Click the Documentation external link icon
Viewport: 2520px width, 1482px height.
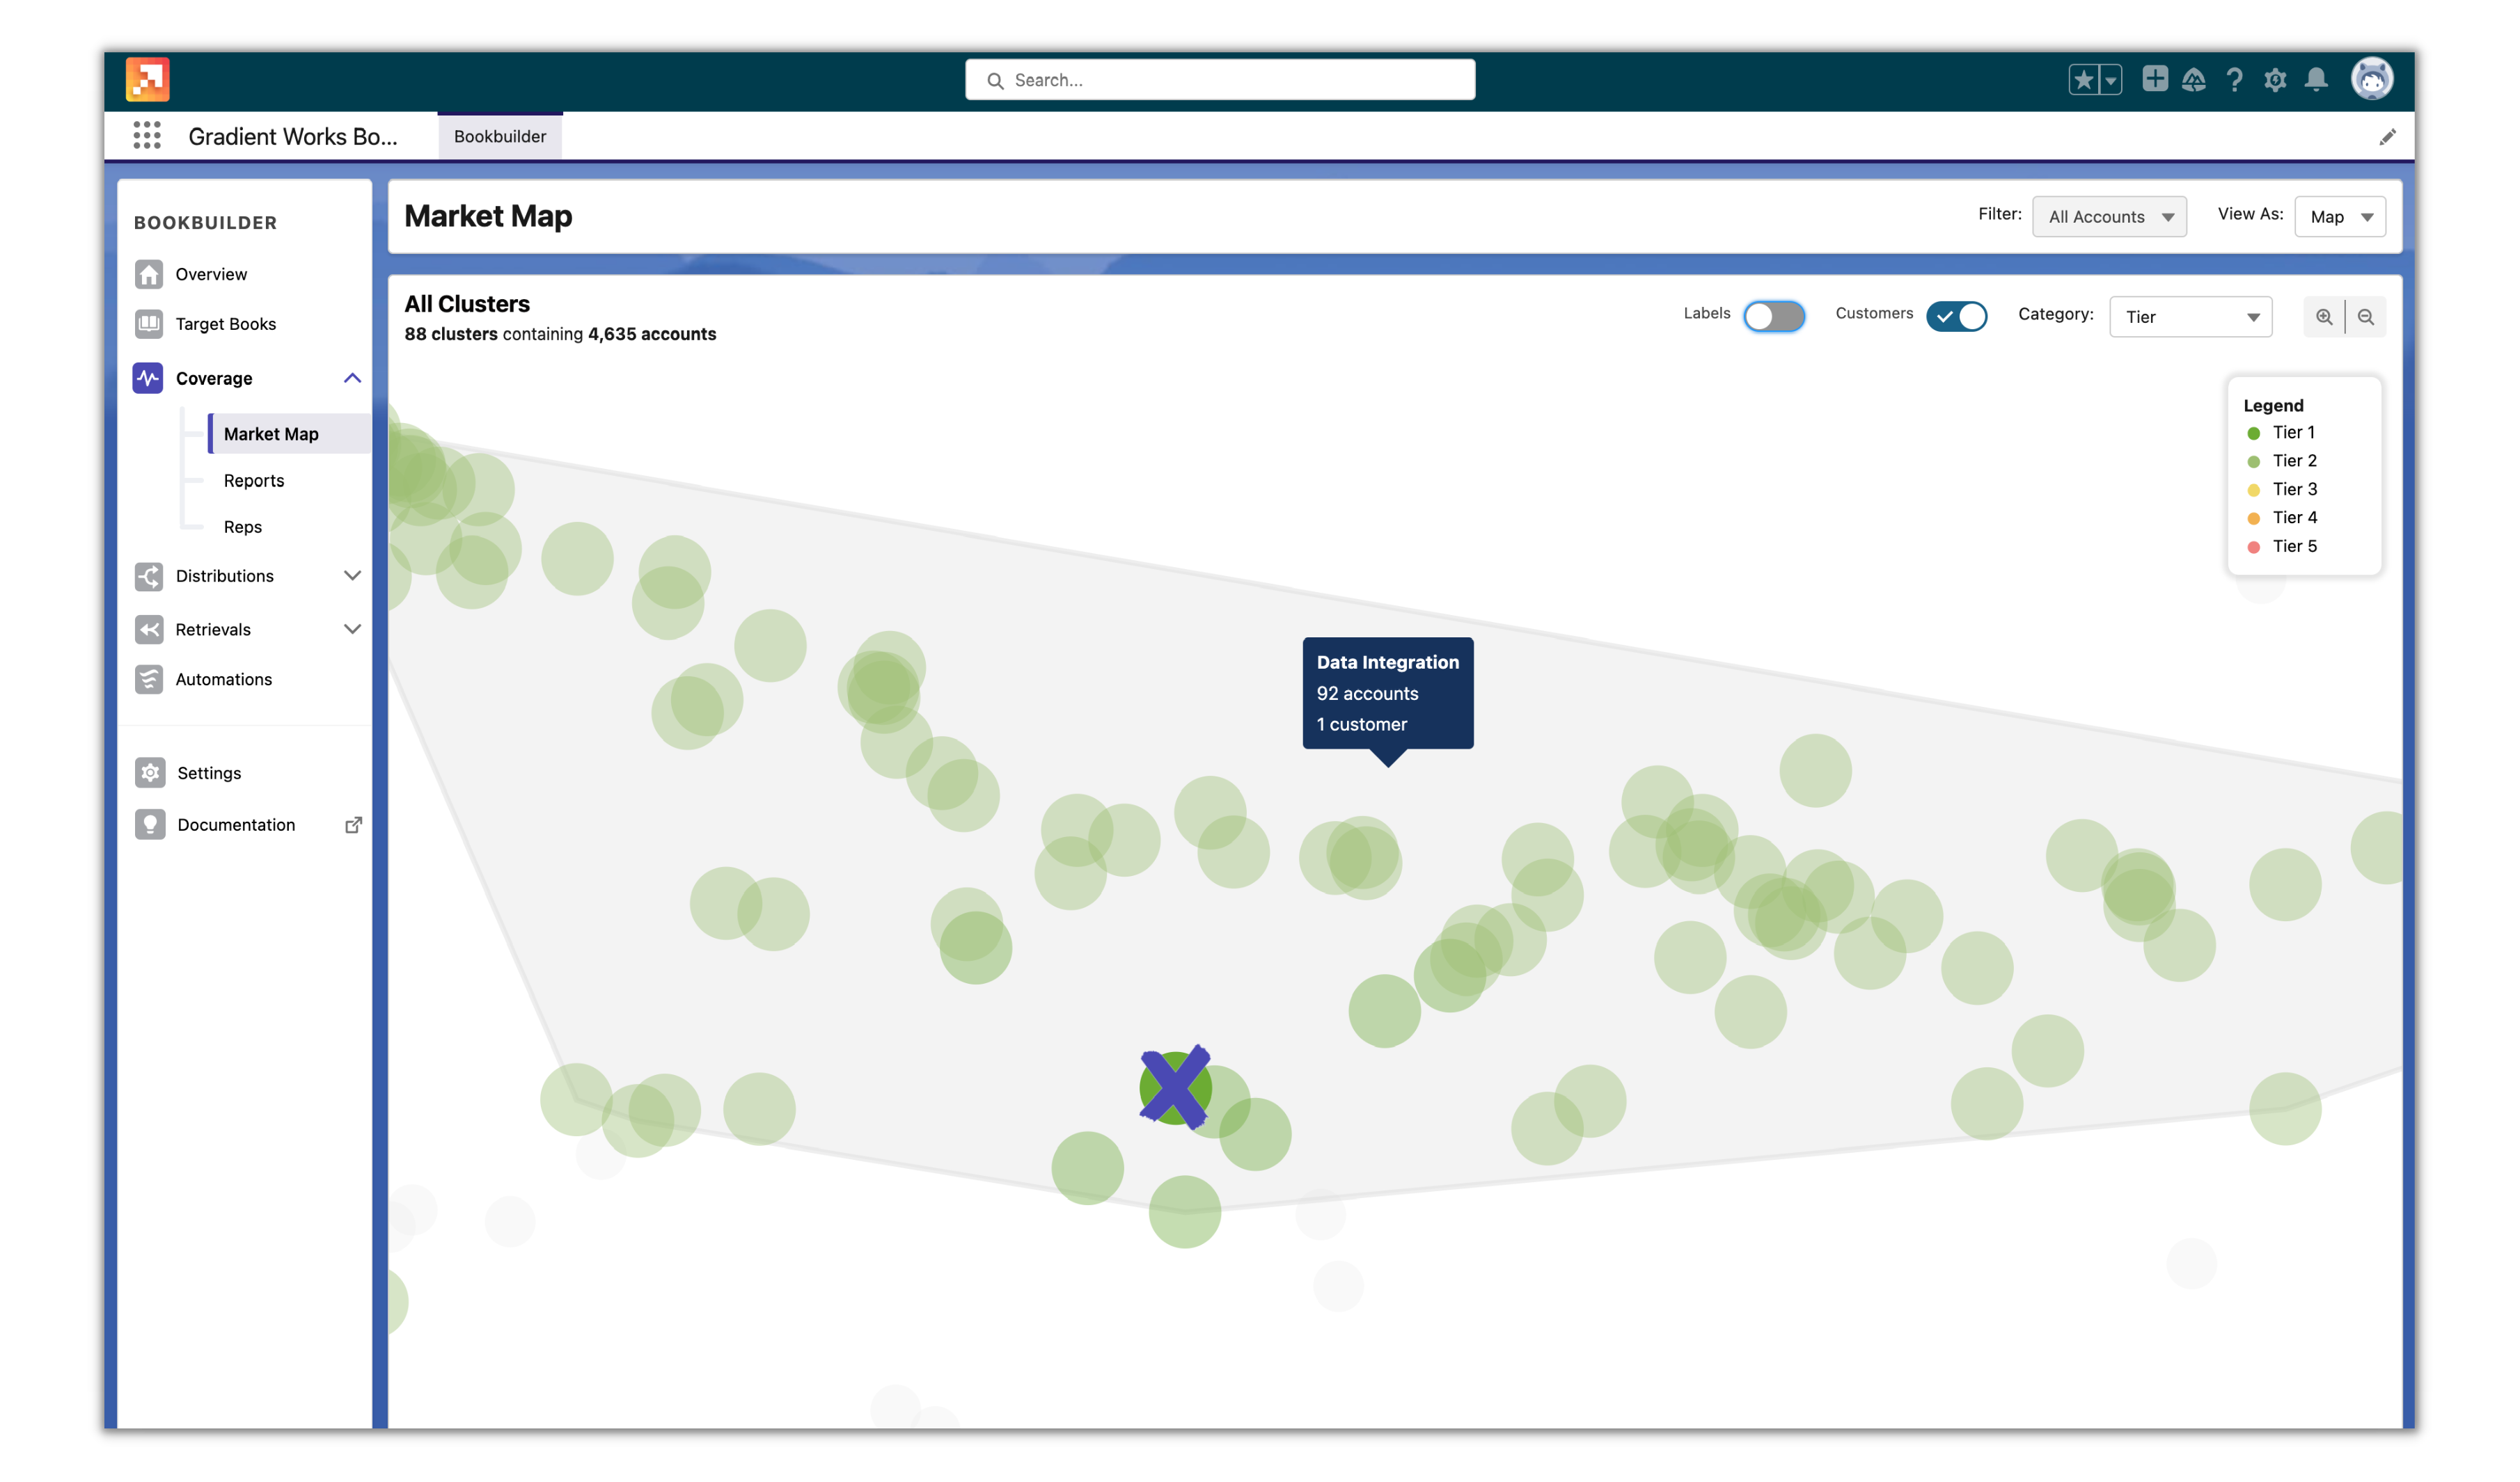pos(351,824)
